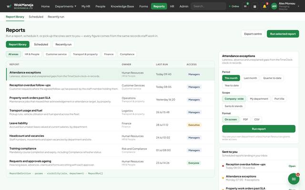Select the Quarter to date period
Screen dimensions: 305x190
tap(272, 78)
